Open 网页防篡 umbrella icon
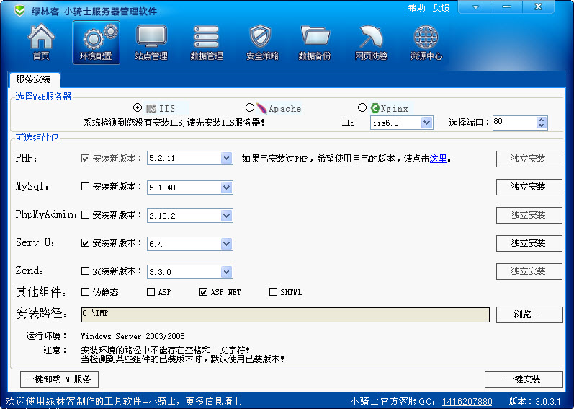574x409 pixels. [x=371, y=42]
